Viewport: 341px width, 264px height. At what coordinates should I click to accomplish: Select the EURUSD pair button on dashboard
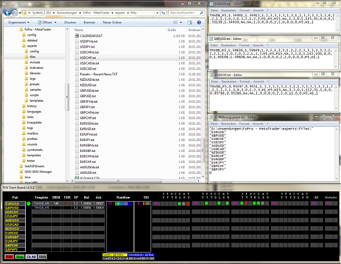click(15, 204)
